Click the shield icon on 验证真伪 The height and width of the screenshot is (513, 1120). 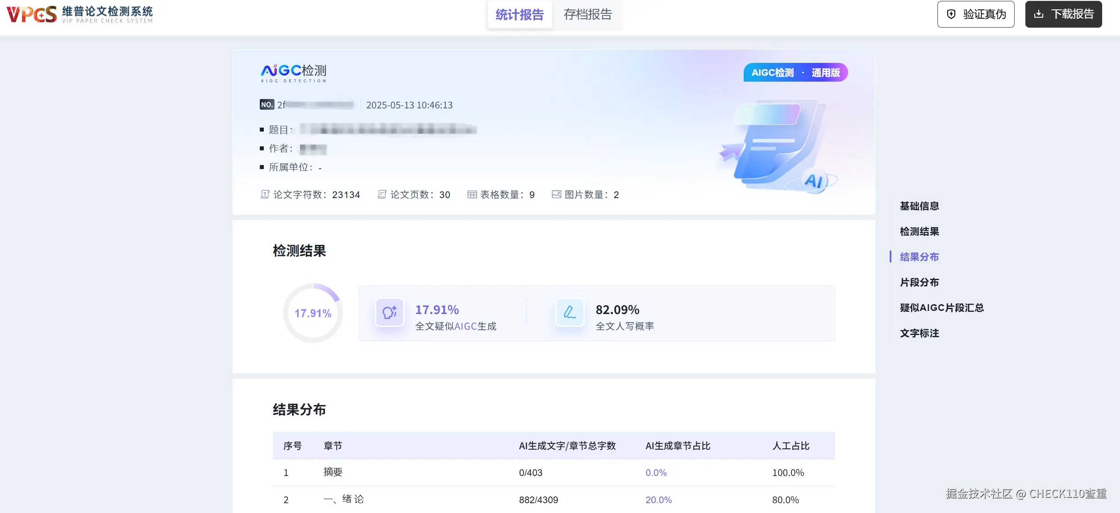point(951,14)
